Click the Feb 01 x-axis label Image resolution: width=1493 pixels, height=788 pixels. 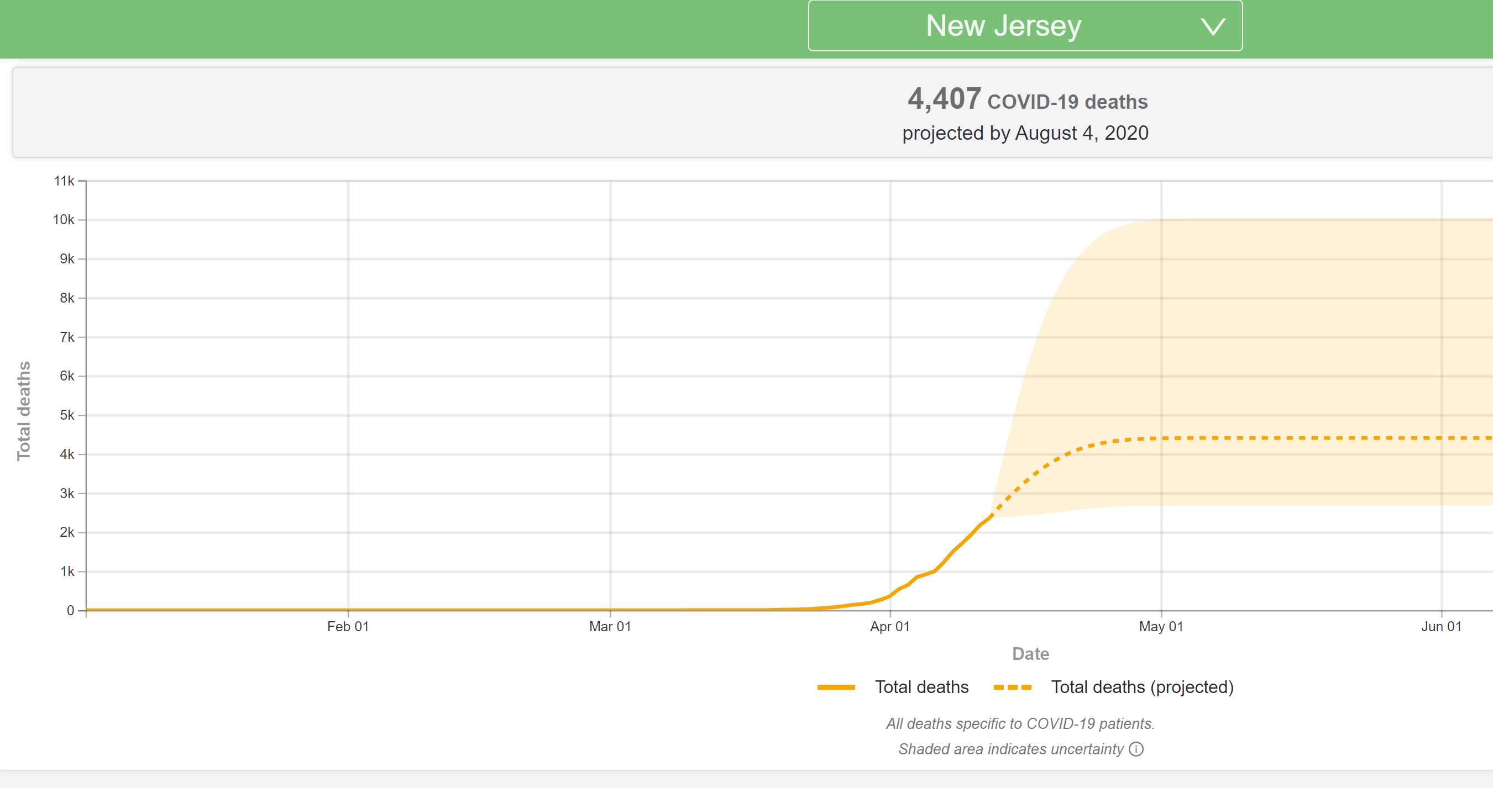coord(348,626)
